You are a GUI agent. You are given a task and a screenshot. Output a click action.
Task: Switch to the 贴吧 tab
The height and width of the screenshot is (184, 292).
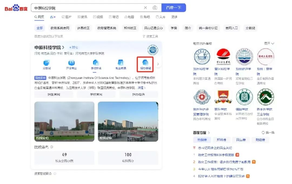point(145,17)
